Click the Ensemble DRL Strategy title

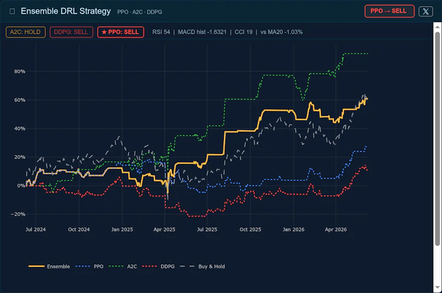[x=66, y=11]
